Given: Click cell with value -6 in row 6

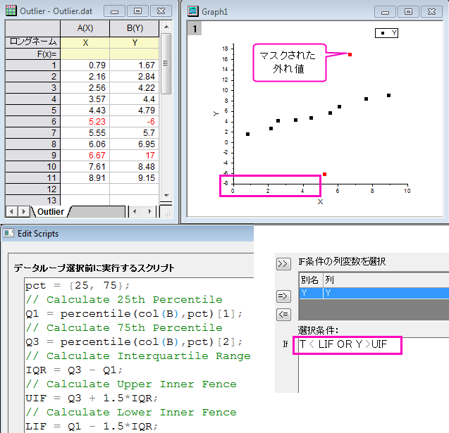Looking at the screenshot, I should 135,122.
